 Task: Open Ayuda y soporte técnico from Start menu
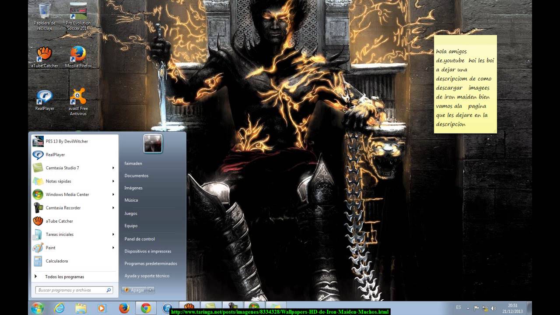pyautogui.click(x=147, y=276)
